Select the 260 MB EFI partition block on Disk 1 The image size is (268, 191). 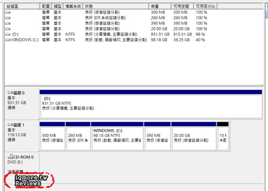78,136
